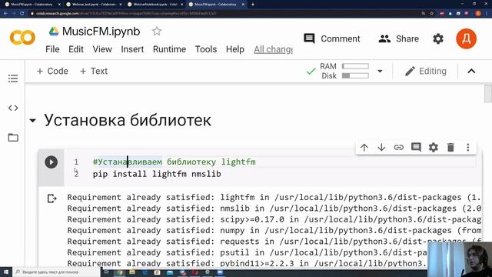Open more cell actions three-dot menu
The image size is (492, 277).
[x=468, y=147]
